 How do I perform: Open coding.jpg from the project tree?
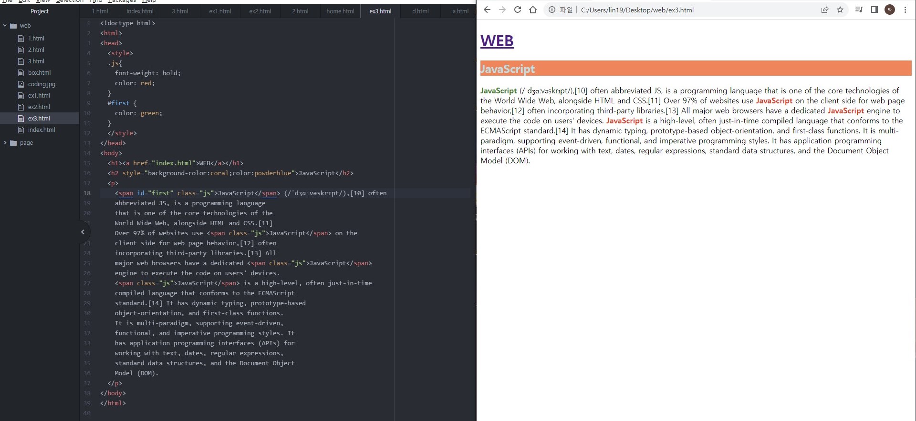pos(42,84)
